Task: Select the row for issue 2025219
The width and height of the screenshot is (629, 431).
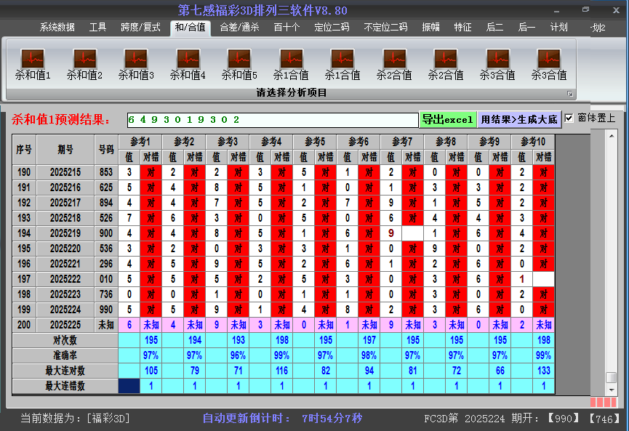Action: coord(65,233)
